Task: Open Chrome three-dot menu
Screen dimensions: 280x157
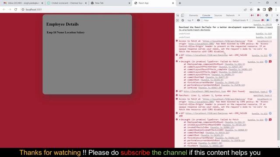Action: tap(276, 10)
